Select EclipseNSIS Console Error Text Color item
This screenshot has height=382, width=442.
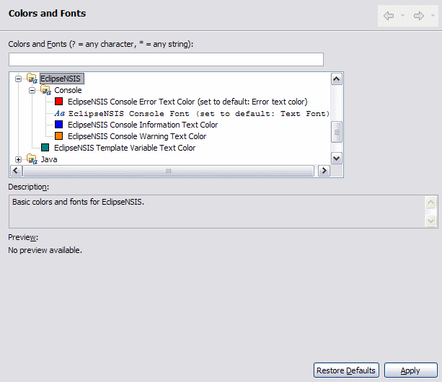coord(187,102)
